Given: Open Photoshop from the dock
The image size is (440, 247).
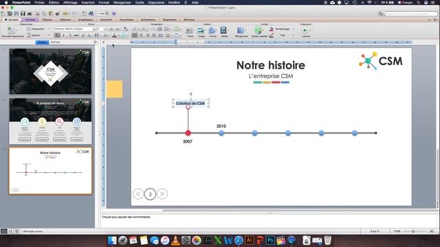Looking at the screenshot, I should tap(270, 240).
